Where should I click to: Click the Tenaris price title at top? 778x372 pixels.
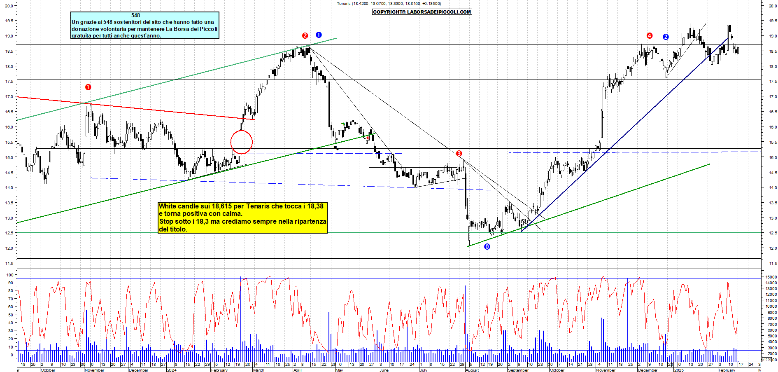pyautogui.click(x=389, y=3)
